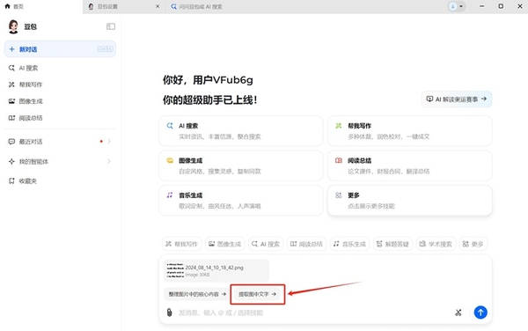528x331 pixels.
Task: Select the 图像生成 skill chip
Action: pyautogui.click(x=225, y=244)
